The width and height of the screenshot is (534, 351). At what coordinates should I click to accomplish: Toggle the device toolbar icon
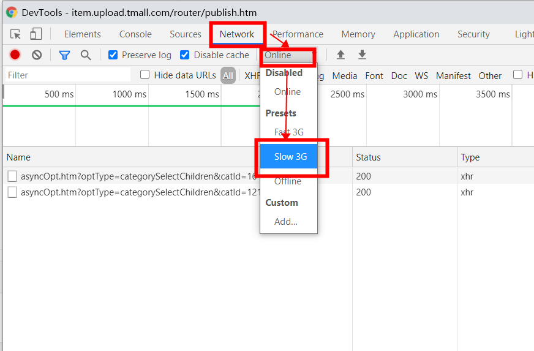[x=36, y=34]
